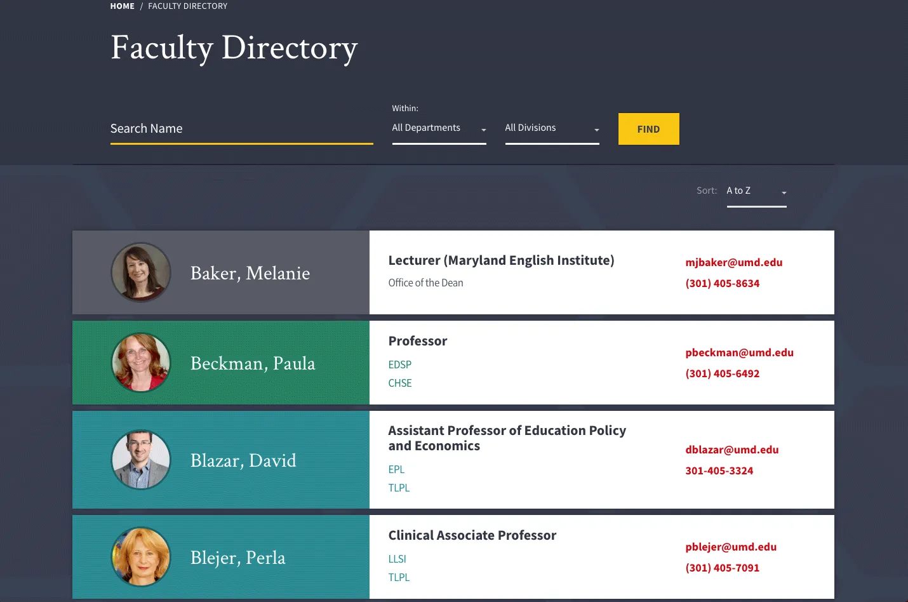Image resolution: width=908 pixels, height=602 pixels.
Task: Call Perla Blejer at (301) 405-7091
Action: point(722,568)
